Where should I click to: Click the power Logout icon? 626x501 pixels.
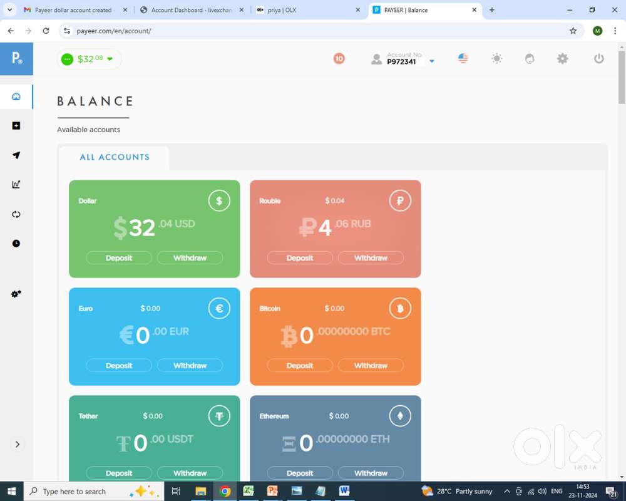(x=598, y=59)
